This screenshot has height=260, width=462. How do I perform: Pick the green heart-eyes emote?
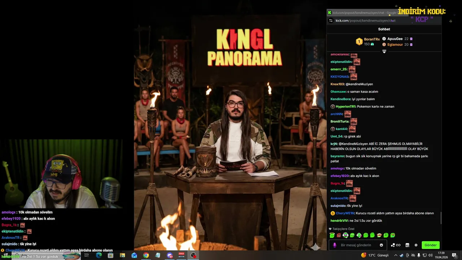(x=393, y=235)
